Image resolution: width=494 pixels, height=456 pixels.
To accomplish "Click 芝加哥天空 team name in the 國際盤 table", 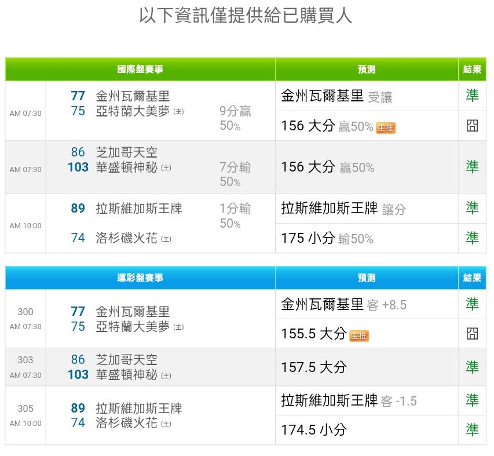I will 127,152.
